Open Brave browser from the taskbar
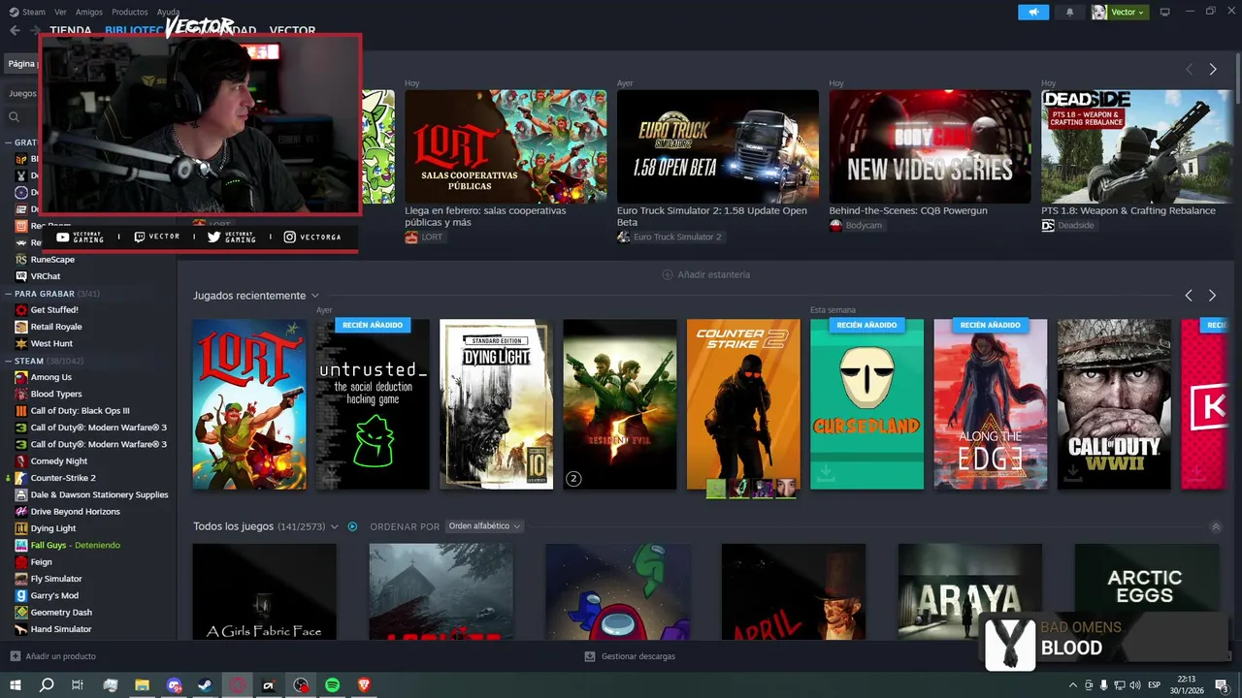The height and width of the screenshot is (698, 1242). (x=365, y=684)
